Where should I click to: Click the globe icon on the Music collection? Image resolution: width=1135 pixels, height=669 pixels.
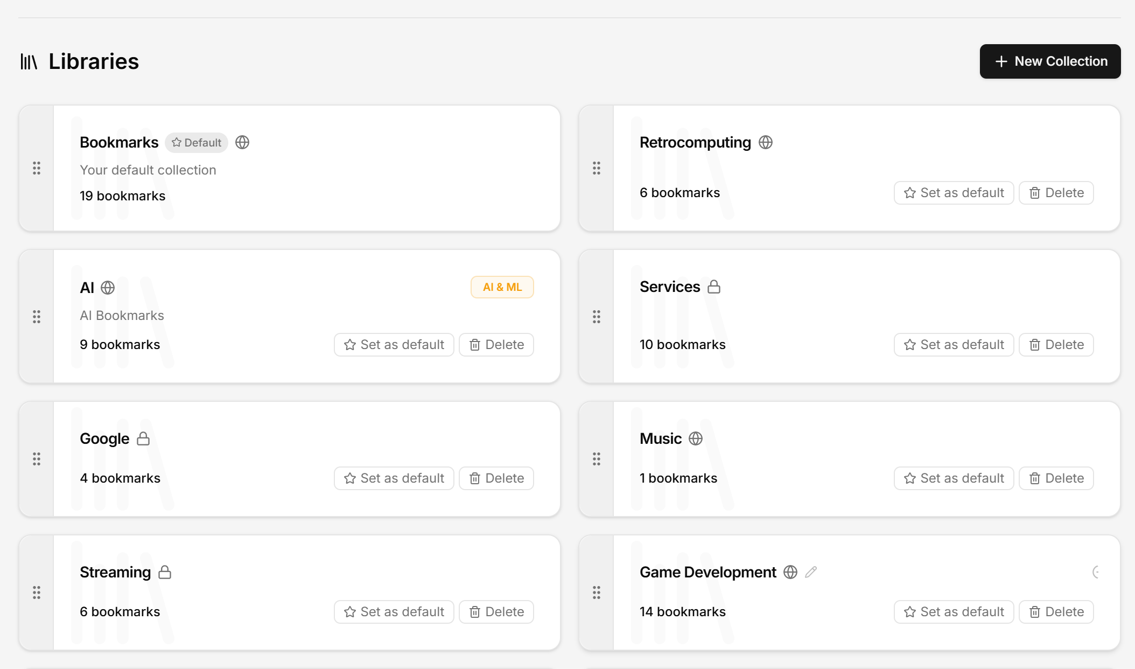pyautogui.click(x=695, y=439)
